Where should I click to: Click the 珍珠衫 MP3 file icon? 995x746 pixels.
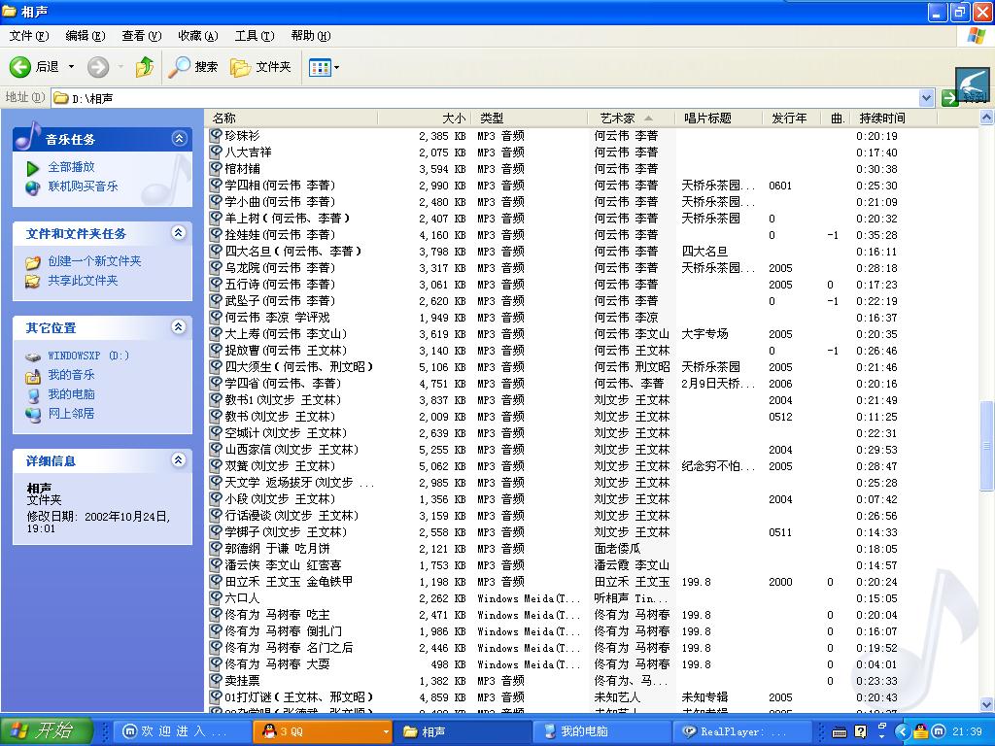click(217, 136)
